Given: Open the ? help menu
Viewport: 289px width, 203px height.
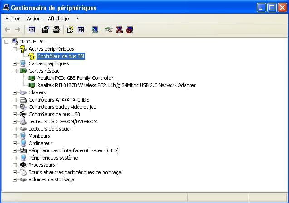Looking at the screenshot, I should click(77, 19).
